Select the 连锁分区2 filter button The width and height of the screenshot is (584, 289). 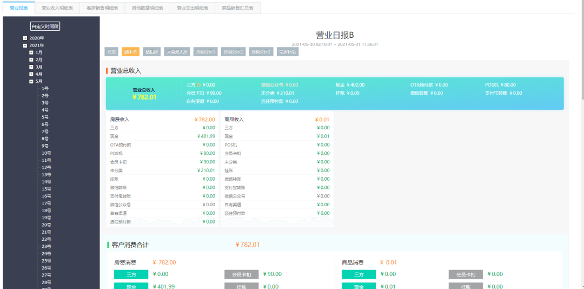[234, 52]
